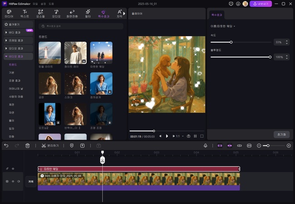295x204 pixels.
Task: Zoom in timeline with plus circle icon
Action: [289, 146]
